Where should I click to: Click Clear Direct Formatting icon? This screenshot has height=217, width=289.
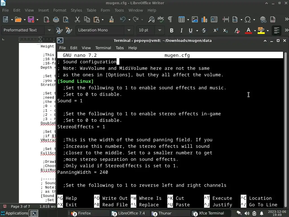(237, 31)
